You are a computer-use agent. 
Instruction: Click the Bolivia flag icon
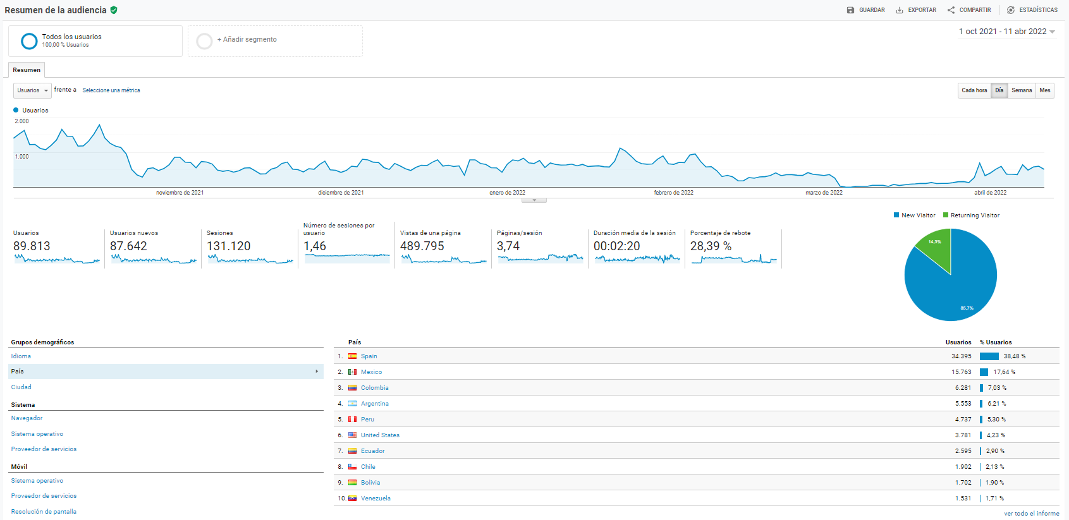pyautogui.click(x=352, y=483)
